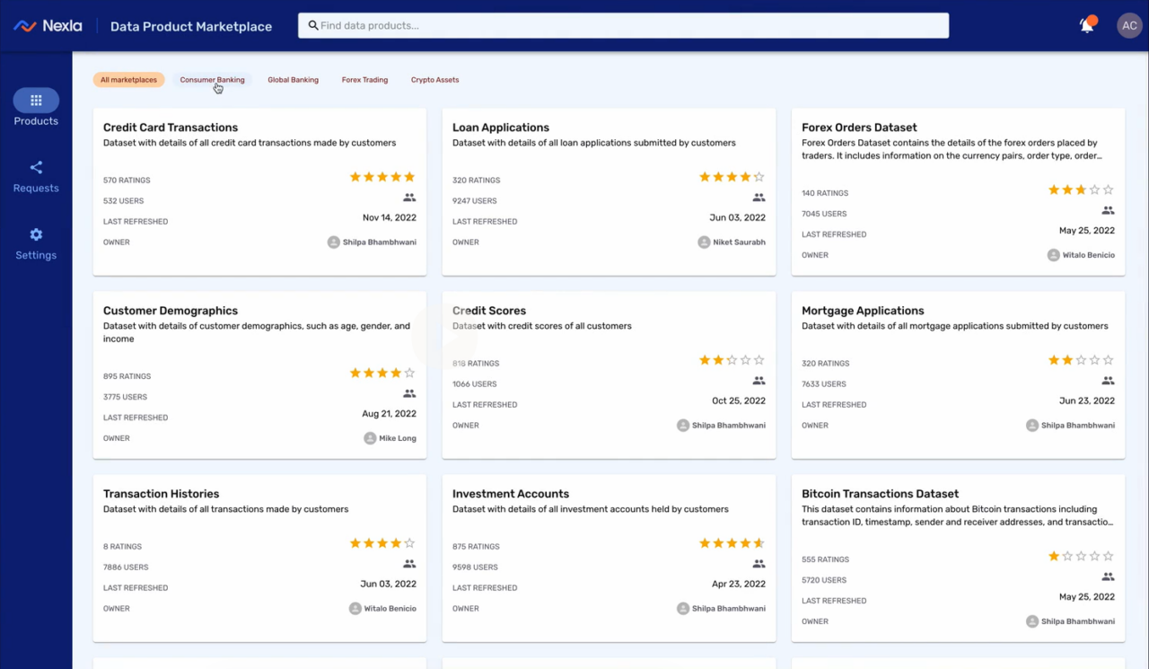Click the notification bell
Image resolution: width=1149 pixels, height=669 pixels.
coord(1085,25)
